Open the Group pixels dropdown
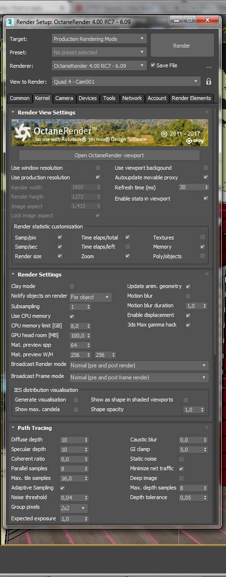Viewport: 226px width, 577px height. point(73,508)
